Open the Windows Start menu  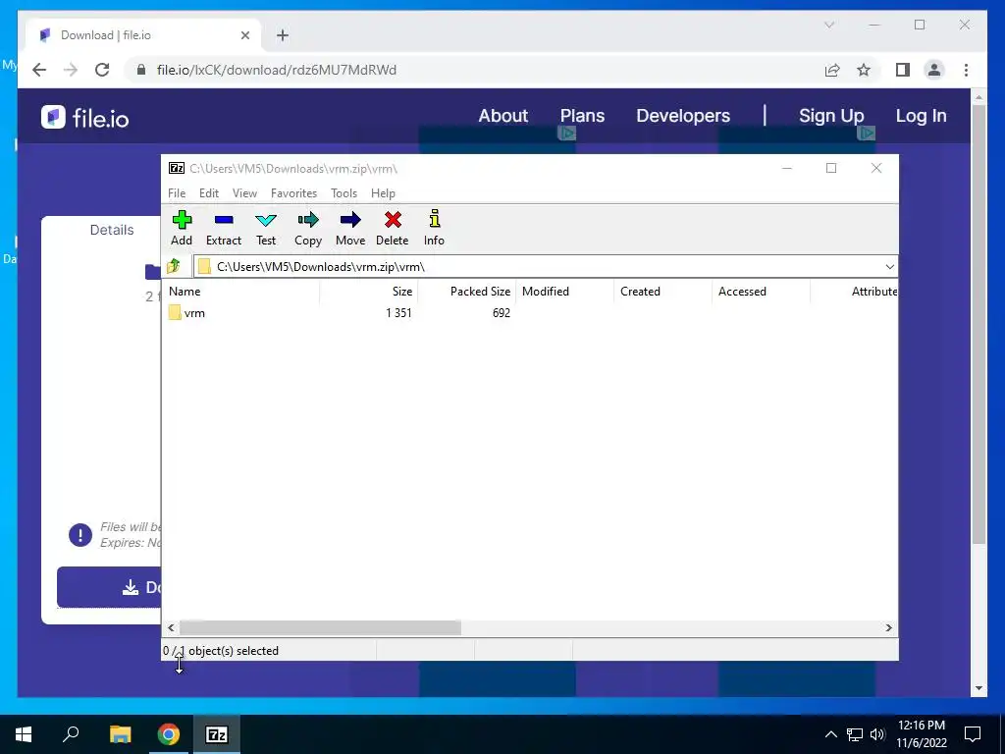click(24, 734)
